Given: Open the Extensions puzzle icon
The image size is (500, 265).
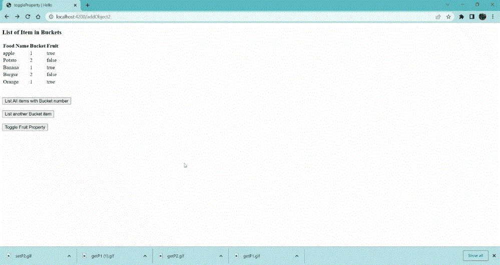Looking at the screenshot, I should tap(461, 16).
